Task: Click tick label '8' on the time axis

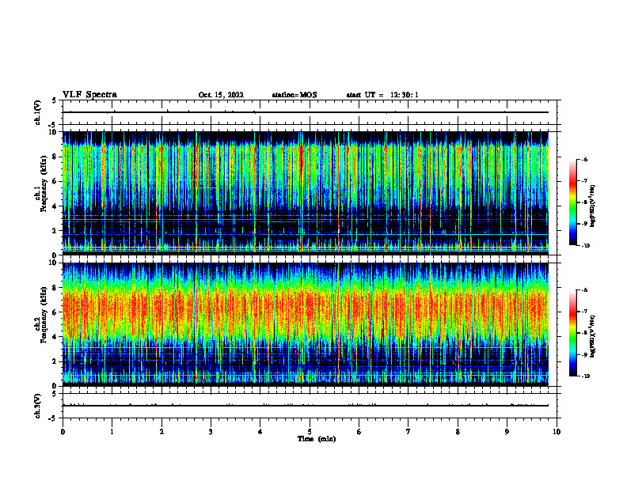Action: [458, 432]
